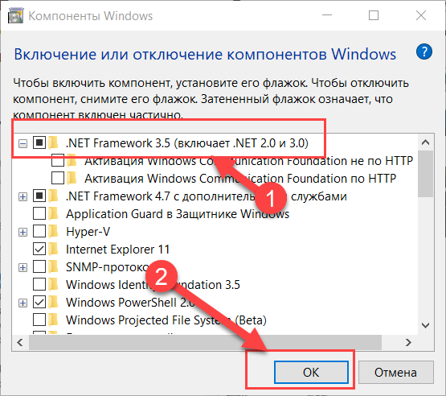Image resolution: width=446 pixels, height=396 pixels.
Task: Expand the Hyper-V tree node
Action: click(23, 232)
